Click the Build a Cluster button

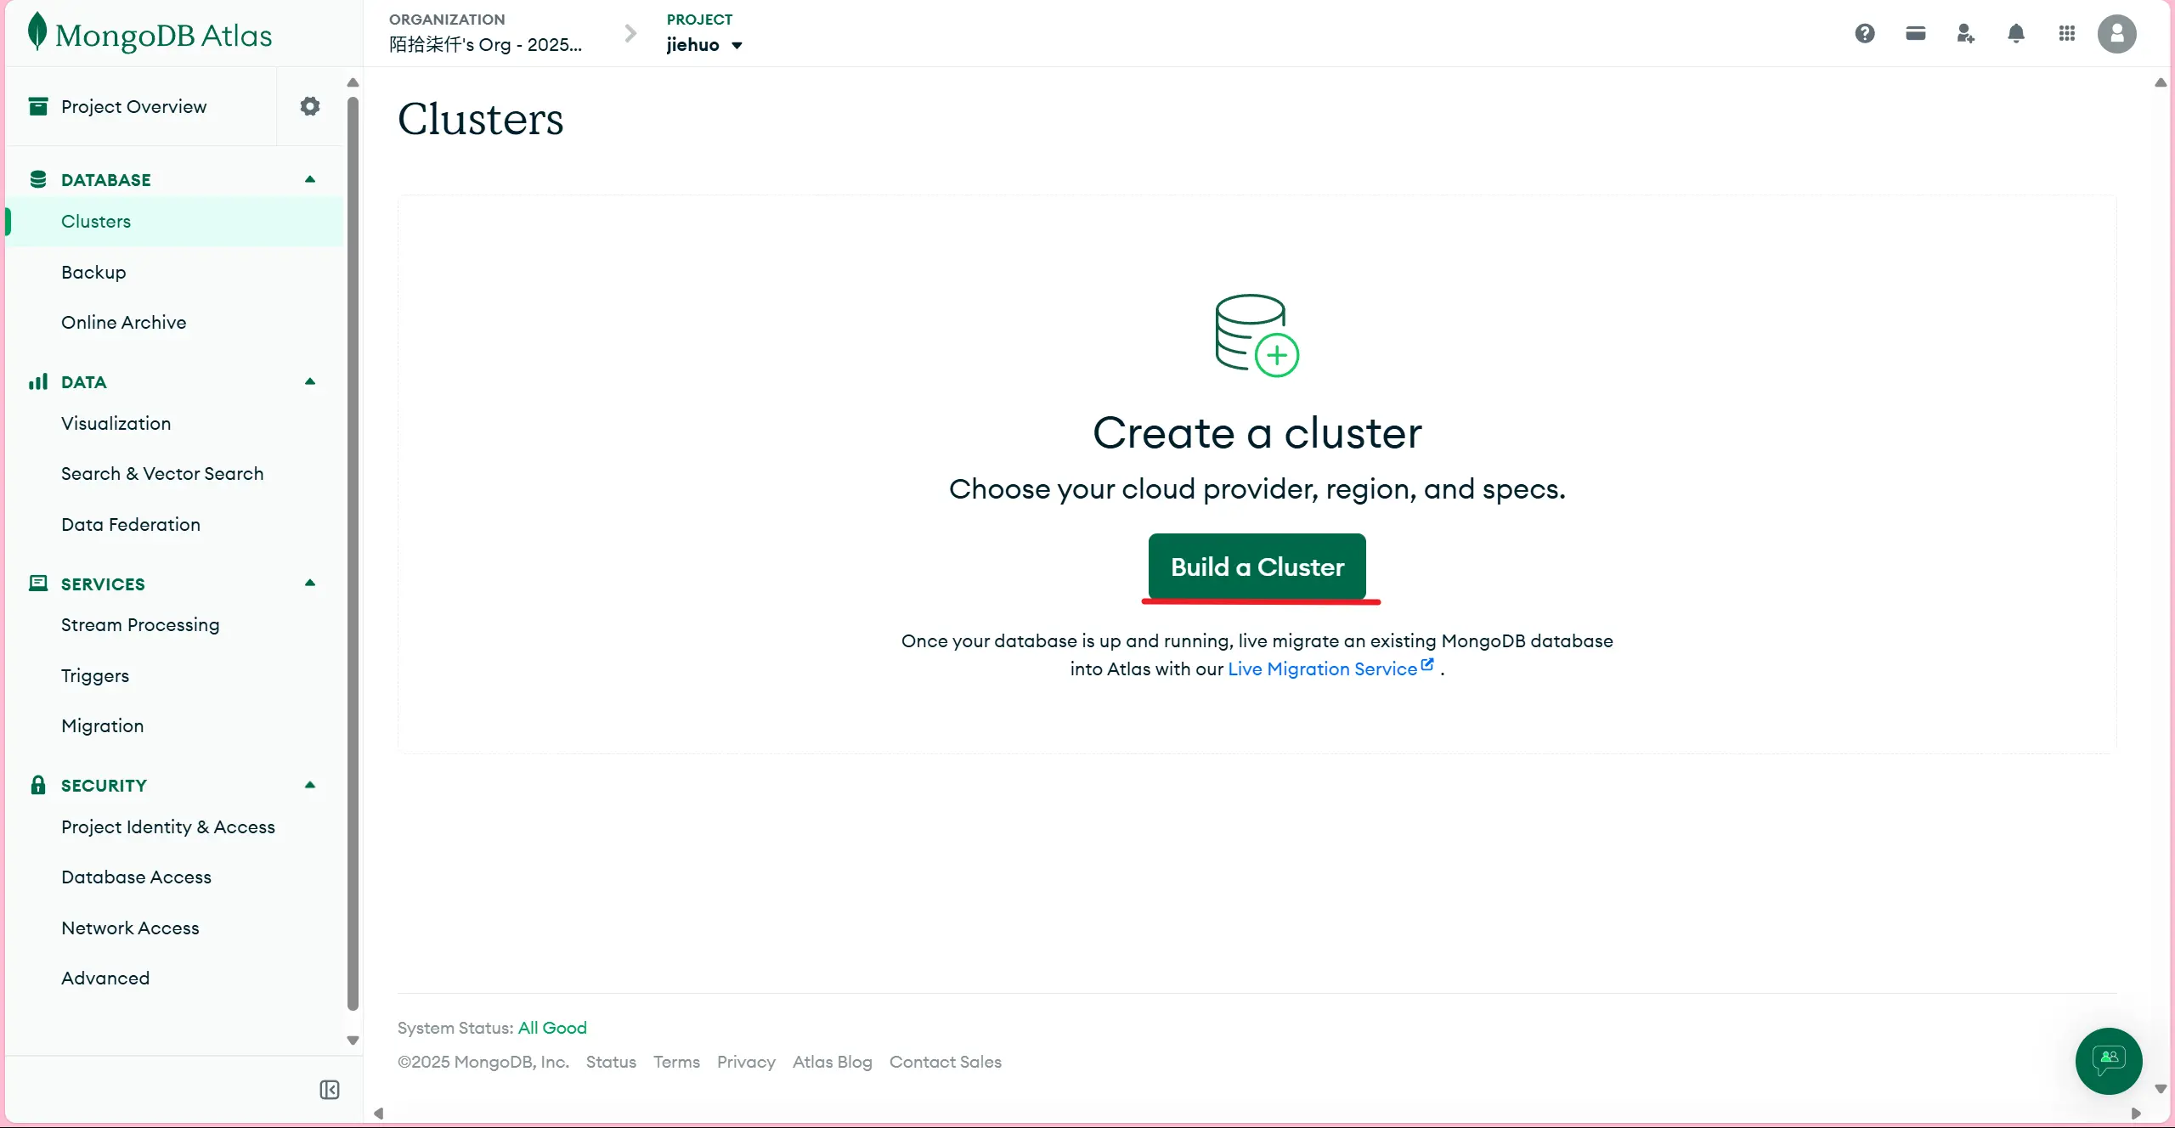pos(1257,567)
